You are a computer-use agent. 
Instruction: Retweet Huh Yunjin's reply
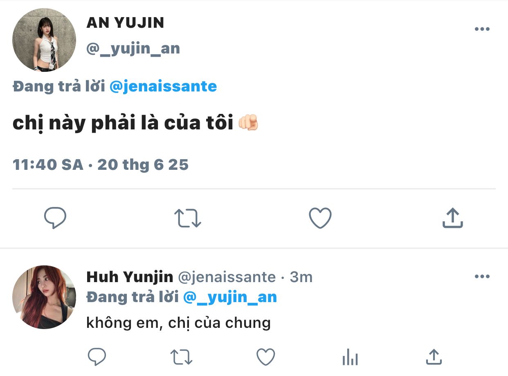click(x=181, y=357)
